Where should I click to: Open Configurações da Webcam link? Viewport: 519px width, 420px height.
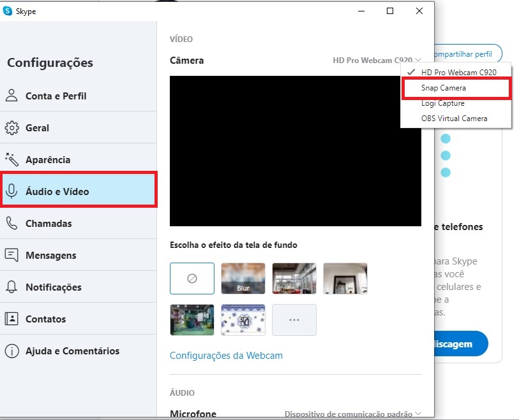226,355
